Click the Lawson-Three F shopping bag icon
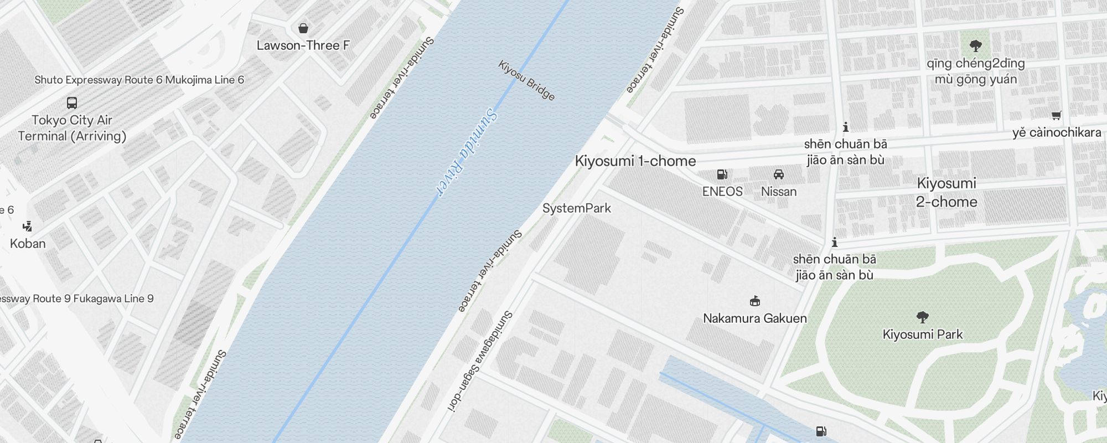Screen dimensions: 1107x443 [303, 28]
